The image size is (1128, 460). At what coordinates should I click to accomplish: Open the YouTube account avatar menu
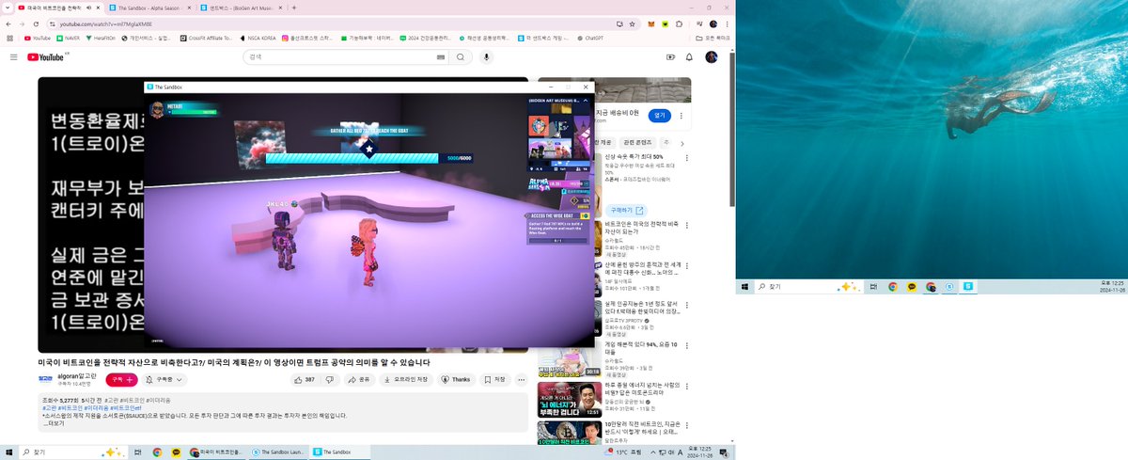[x=712, y=57]
